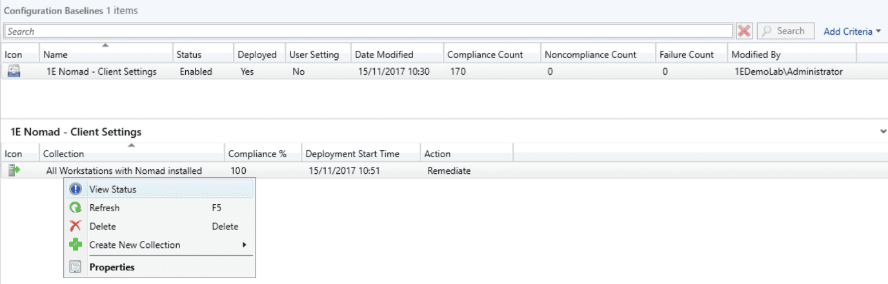The height and width of the screenshot is (284, 888).
Task: Click the Properties sheet icon in the menu
Action: (x=76, y=267)
